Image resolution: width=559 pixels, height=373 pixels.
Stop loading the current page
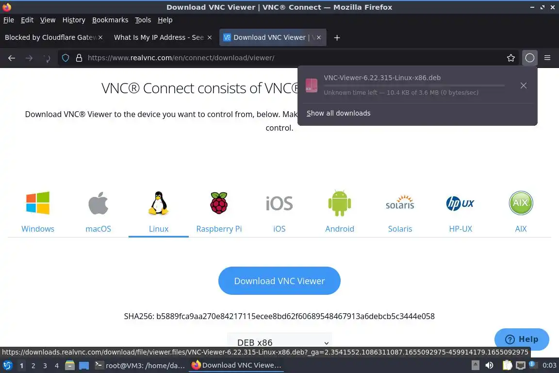[x=47, y=58]
